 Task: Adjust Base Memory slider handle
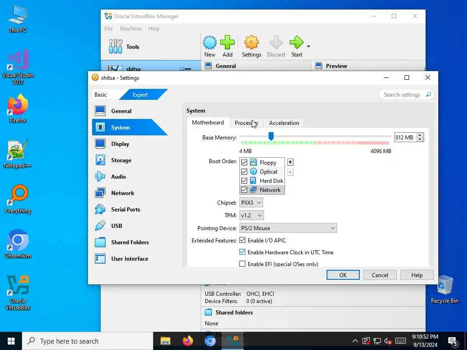[271, 137]
